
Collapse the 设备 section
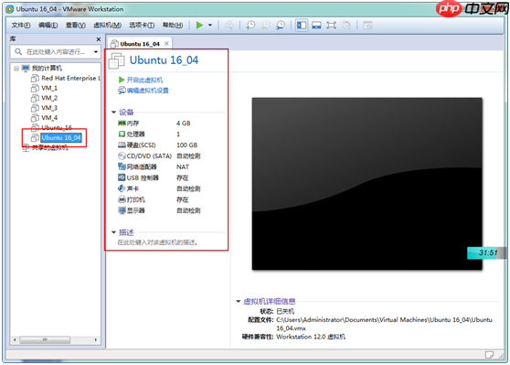114,113
